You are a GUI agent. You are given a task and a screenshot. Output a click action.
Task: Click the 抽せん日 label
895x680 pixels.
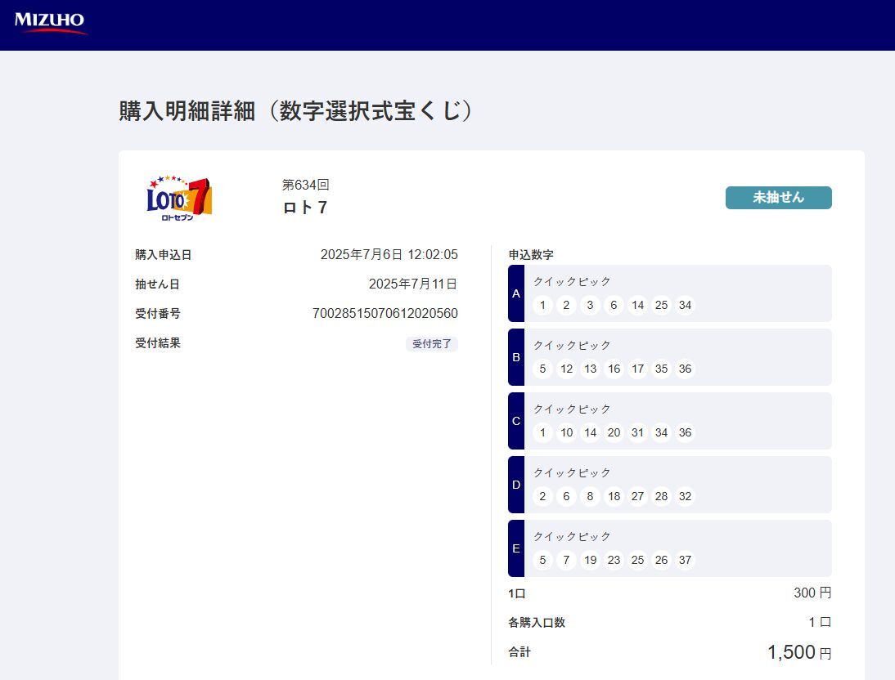[158, 284]
